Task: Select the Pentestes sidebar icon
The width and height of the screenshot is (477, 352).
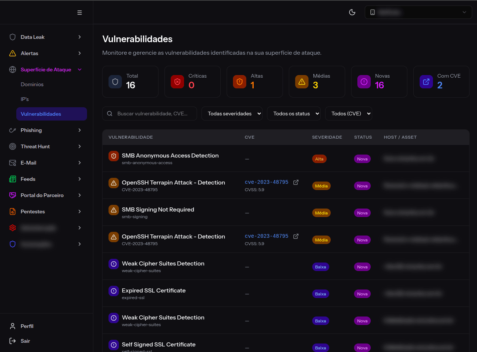Action: 13,211
